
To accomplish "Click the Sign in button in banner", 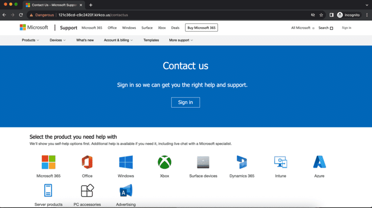I will coord(186,102).
